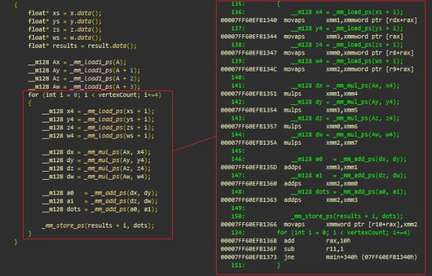The width and height of the screenshot is (432, 276).
Task: Click source line '__m128 dots = _mm_add_ps(a0, a1);'
Action: (x=100, y=209)
